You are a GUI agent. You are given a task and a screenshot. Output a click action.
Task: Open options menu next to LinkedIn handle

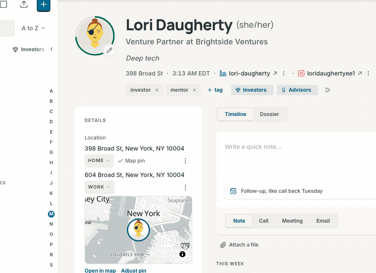(x=284, y=73)
